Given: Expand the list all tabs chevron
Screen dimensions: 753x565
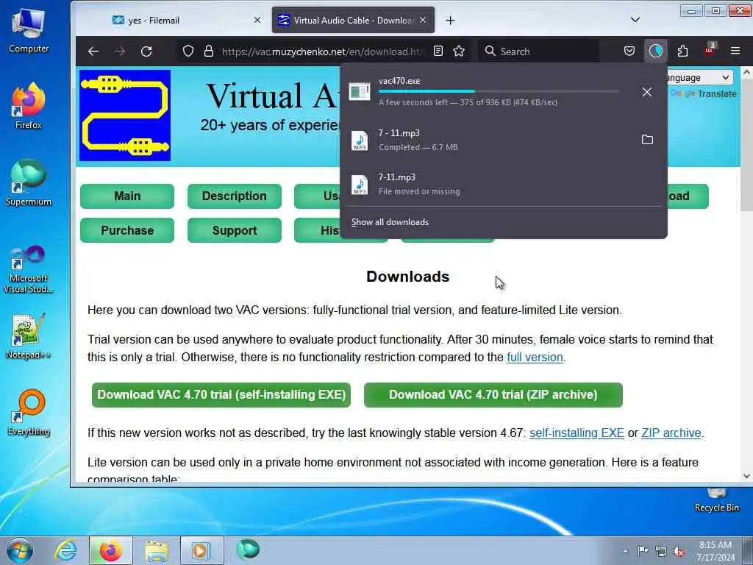Looking at the screenshot, I should [635, 20].
